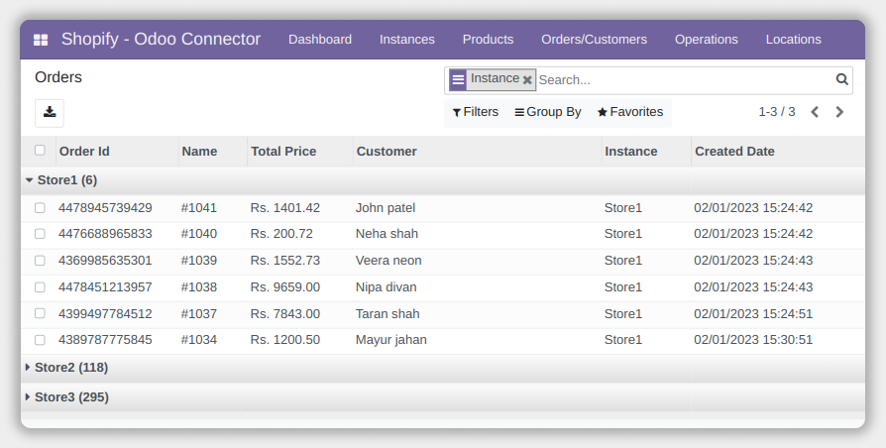Go to next page arrow

(x=839, y=112)
